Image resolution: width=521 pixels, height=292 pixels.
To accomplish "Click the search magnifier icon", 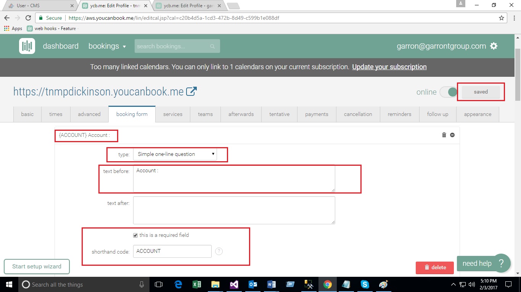I will click(212, 46).
